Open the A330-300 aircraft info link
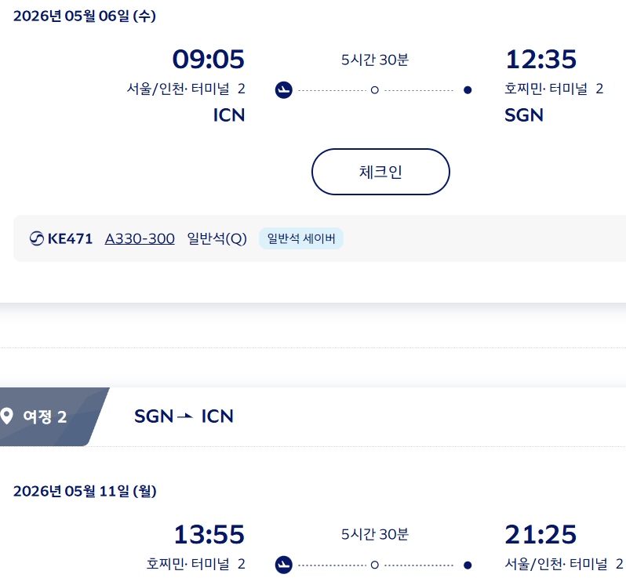Viewport: 626px width, 578px height. tap(140, 238)
